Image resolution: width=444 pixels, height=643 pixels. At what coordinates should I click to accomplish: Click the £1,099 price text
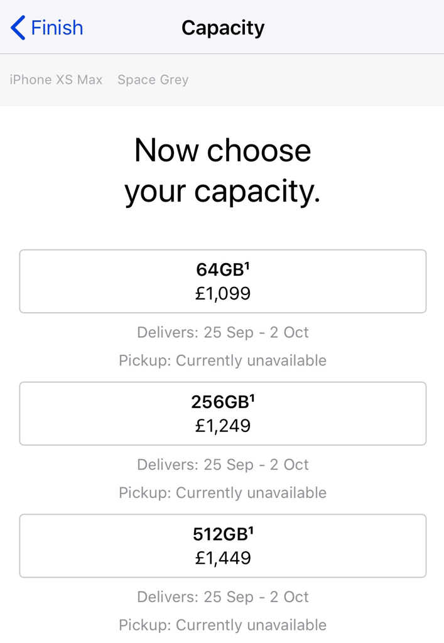[x=222, y=293]
